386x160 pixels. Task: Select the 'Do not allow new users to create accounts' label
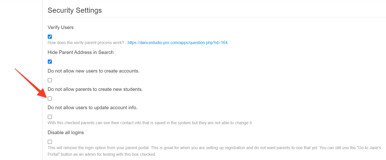pos(94,71)
